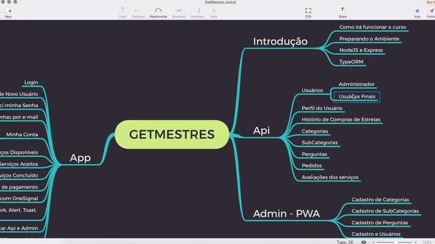Select 'Cadastro de Perguntas' topic
Image resolution: width=435 pixels, height=244 pixels.
coord(379,222)
